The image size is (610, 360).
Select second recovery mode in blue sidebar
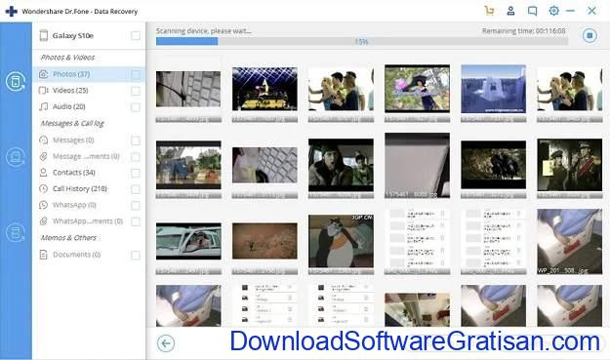[16, 157]
